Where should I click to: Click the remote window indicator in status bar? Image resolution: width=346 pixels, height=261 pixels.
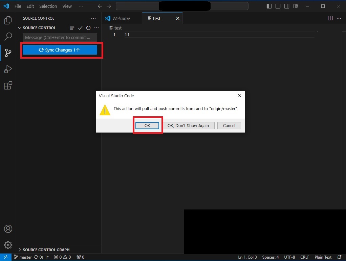6,257
